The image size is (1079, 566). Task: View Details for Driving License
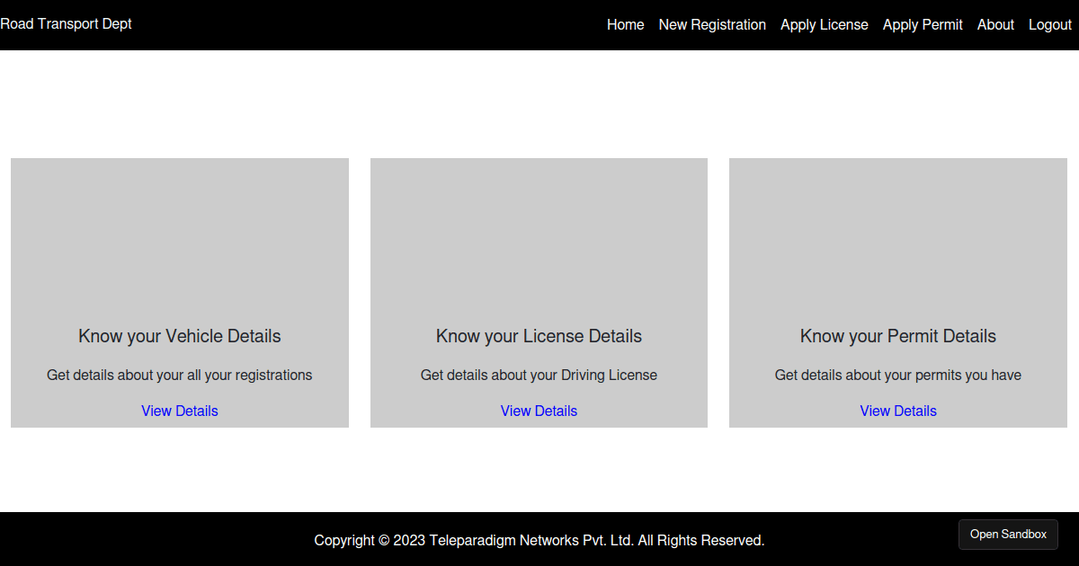point(539,411)
